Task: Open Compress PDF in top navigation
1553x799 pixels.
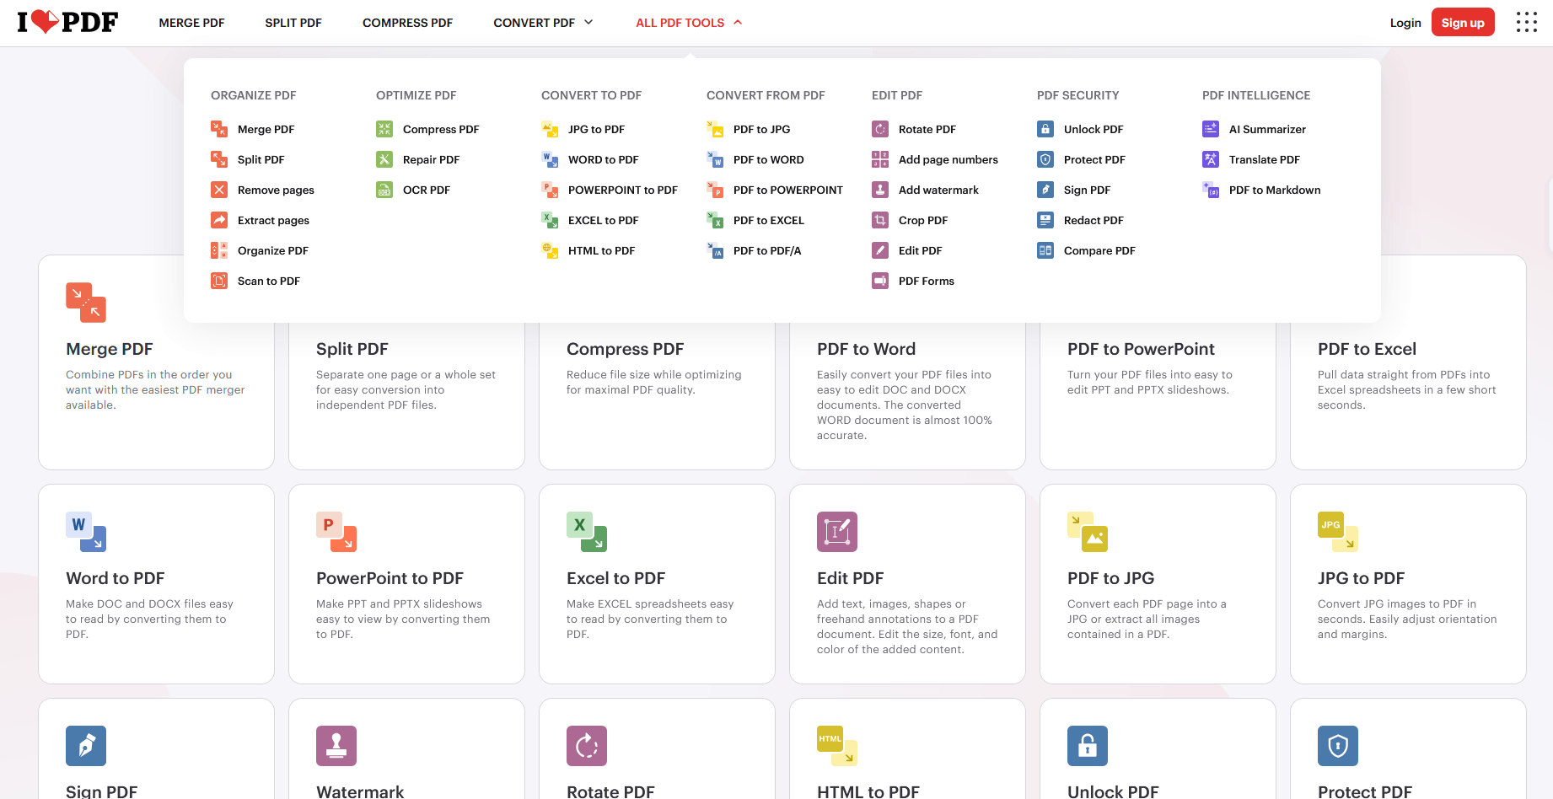Action: coord(407,23)
